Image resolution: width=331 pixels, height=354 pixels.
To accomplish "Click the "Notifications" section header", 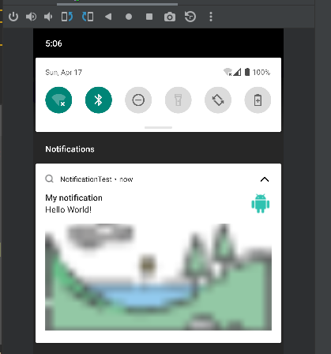I will [70, 149].
